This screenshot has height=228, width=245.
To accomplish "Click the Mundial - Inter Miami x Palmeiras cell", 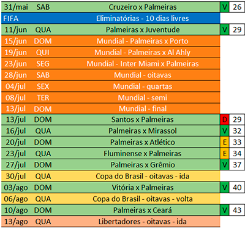I will [x=143, y=64].
